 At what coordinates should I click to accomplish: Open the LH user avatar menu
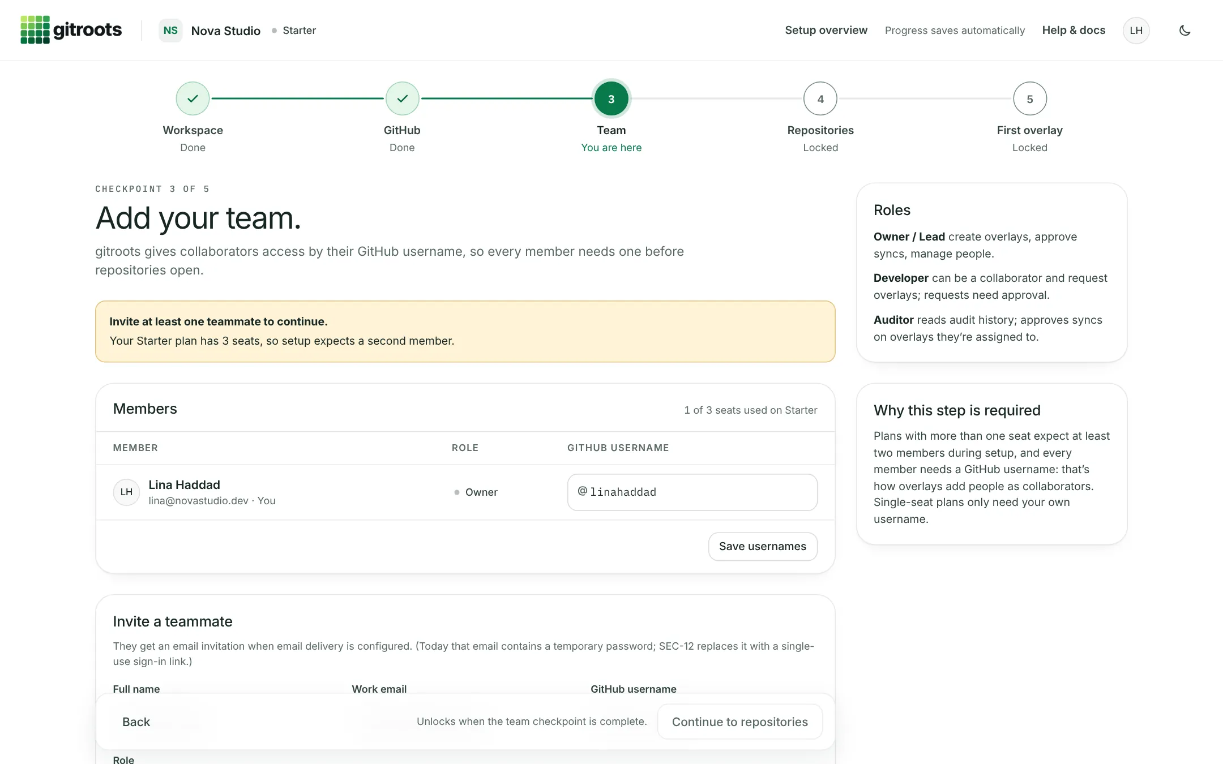click(x=1136, y=31)
